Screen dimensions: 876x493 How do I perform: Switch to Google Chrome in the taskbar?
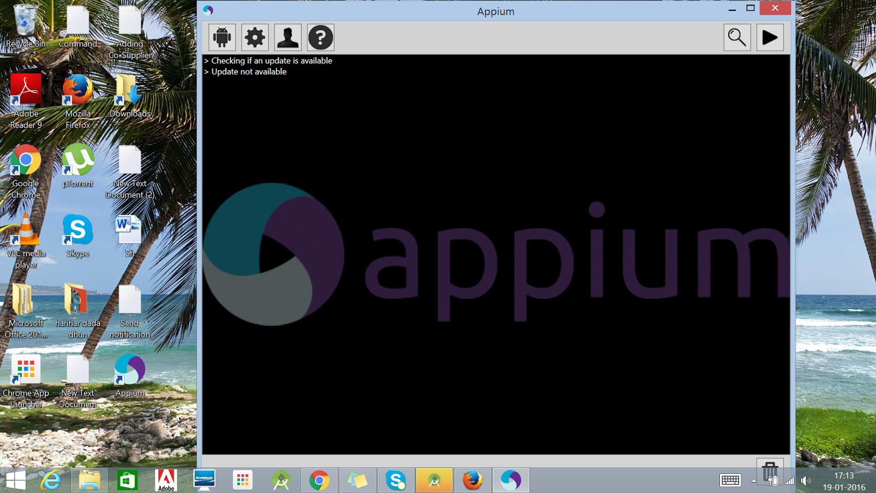(x=319, y=480)
